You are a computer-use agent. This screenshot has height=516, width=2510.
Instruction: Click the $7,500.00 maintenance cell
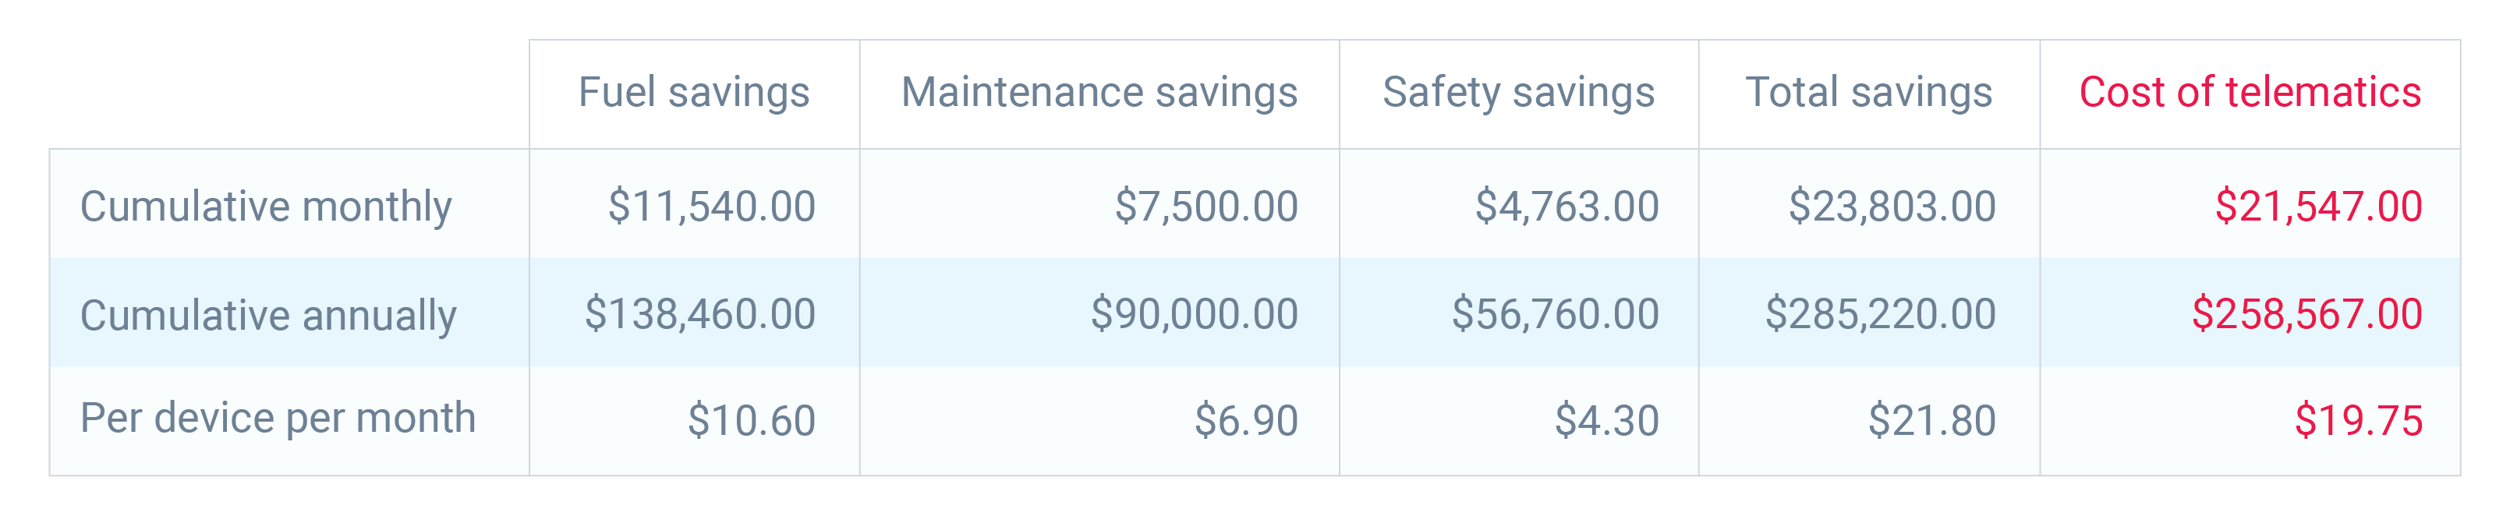pos(1206,207)
